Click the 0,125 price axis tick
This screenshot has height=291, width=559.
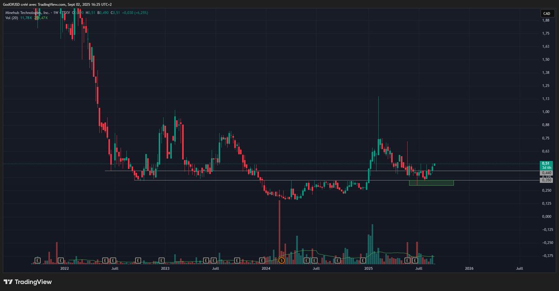tap(547, 203)
